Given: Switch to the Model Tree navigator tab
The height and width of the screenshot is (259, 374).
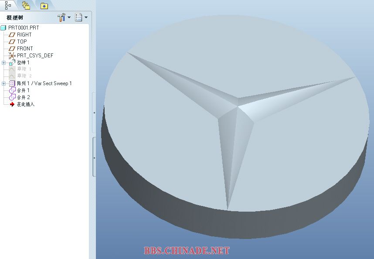Looking at the screenshot, I should [x=8, y=5].
